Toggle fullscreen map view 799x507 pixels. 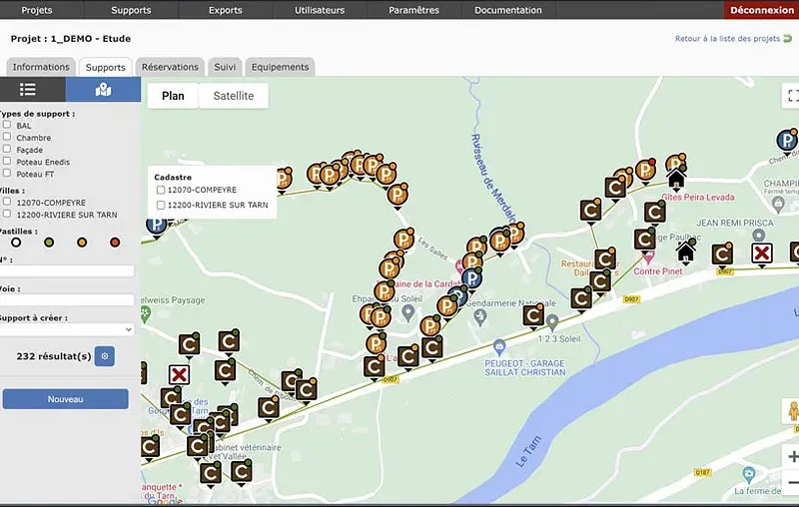791,95
